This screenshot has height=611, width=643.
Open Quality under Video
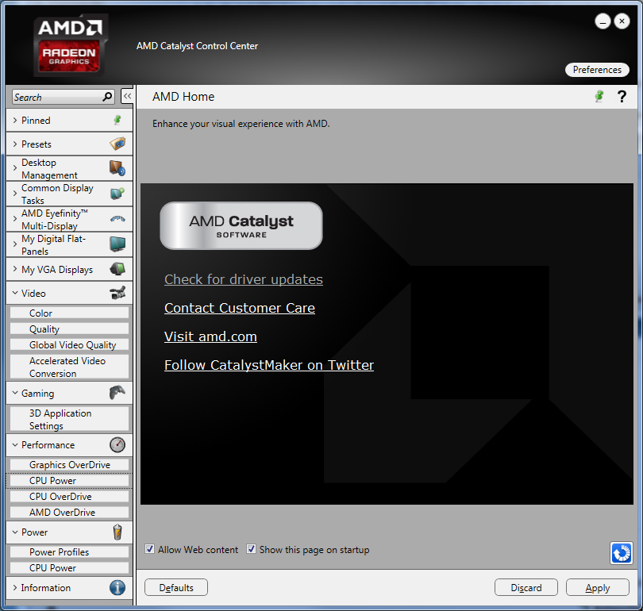(x=69, y=329)
